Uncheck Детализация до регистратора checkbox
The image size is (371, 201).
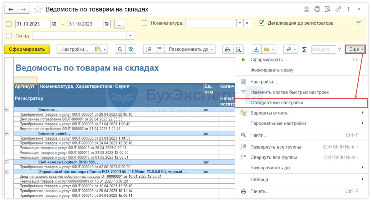[x=262, y=23]
